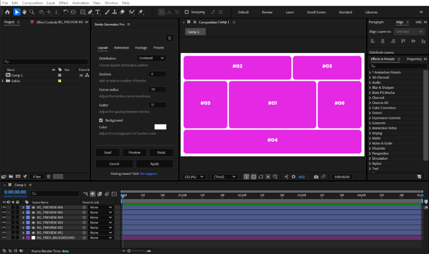Click the Seed button
This screenshot has width=429, height=254.
108,153
